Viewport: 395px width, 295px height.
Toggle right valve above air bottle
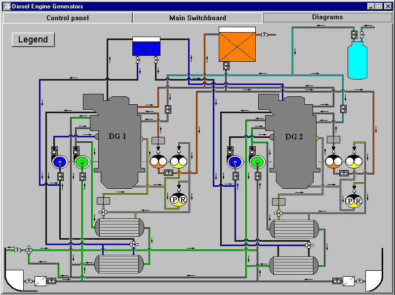pos(362,35)
